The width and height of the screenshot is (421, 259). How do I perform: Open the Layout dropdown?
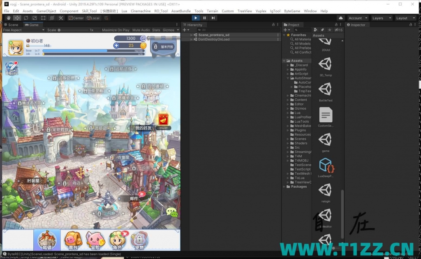[x=406, y=18]
